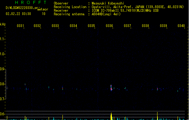
Task: Click the kHz axis unit label
Action: click(x=3, y=24)
